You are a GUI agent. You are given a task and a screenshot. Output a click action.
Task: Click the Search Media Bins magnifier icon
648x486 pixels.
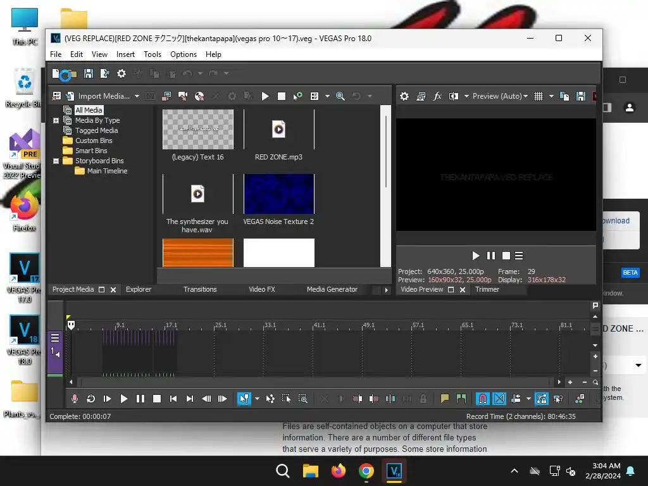pos(340,96)
